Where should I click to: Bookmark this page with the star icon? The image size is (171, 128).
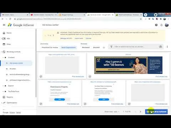(x=141, y=19)
